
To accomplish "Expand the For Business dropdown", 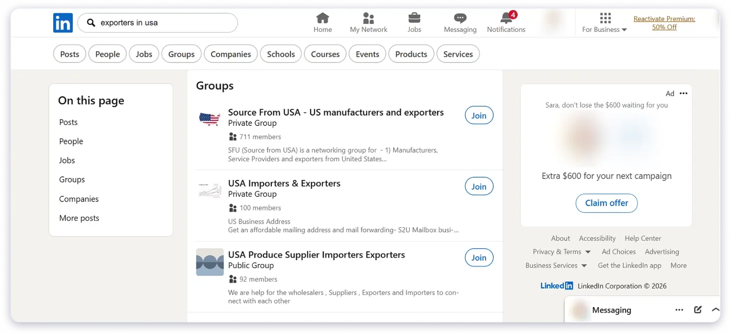I will 624,30.
